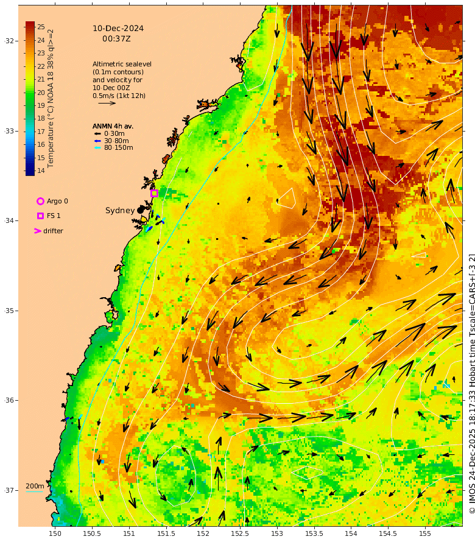Image resolution: width=475 pixels, height=542 pixels.
Task: Click the '30-80m' legend label
Action: [x=116, y=141]
